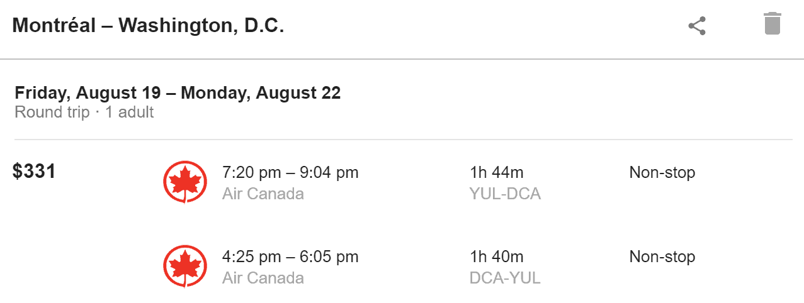Select the Friday, August 19 – Monday, August 22 dates
The height and width of the screenshot is (303, 804).
(x=178, y=93)
